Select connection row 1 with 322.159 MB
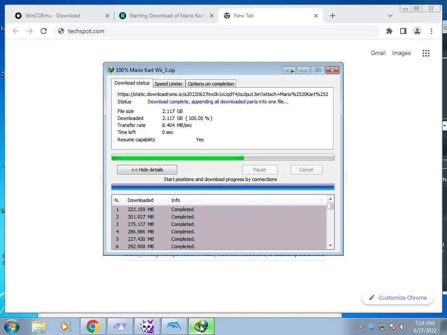The width and height of the screenshot is (447, 335). point(219,209)
